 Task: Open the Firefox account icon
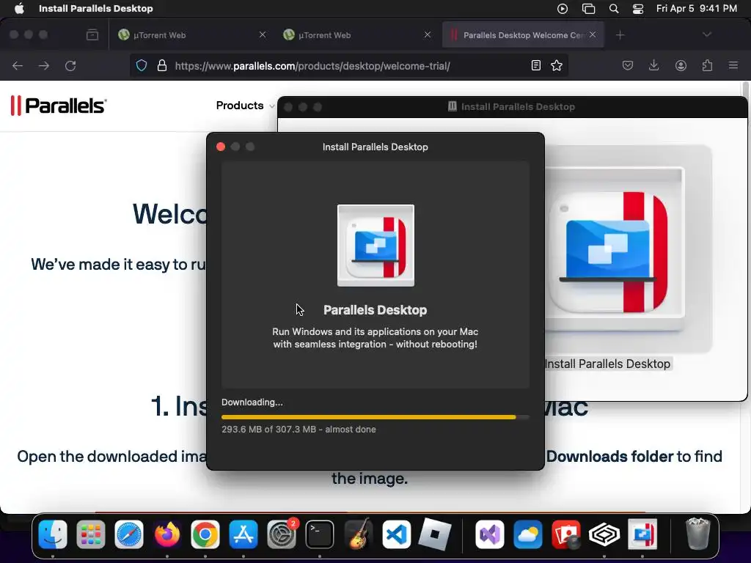tap(681, 65)
